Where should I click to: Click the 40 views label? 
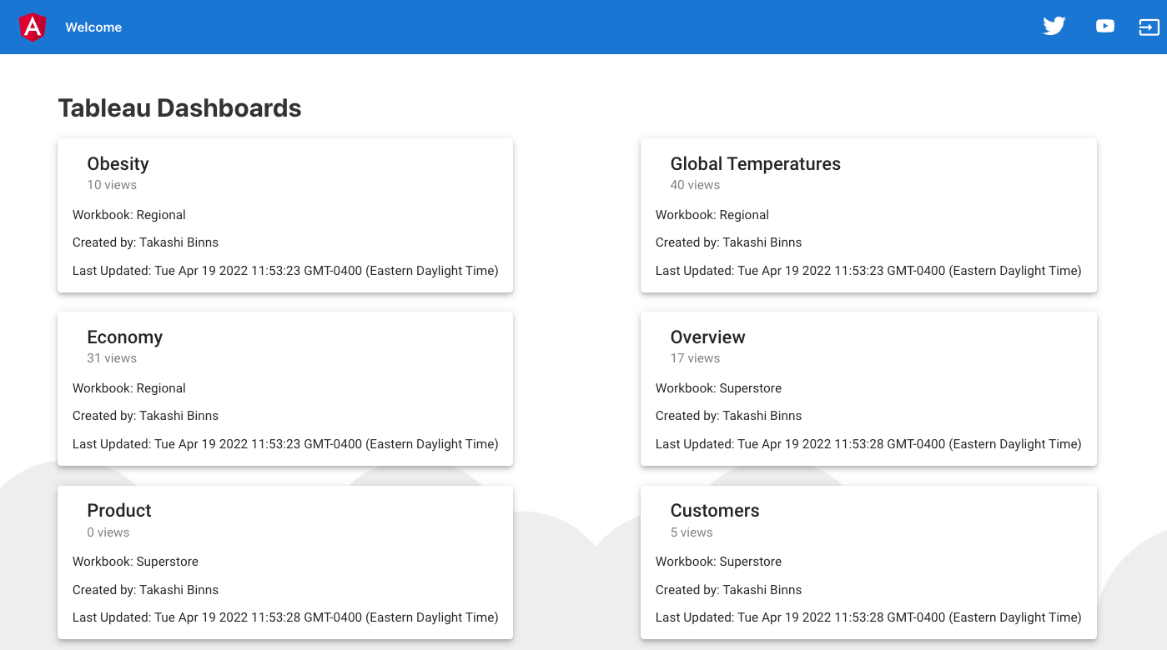695,185
